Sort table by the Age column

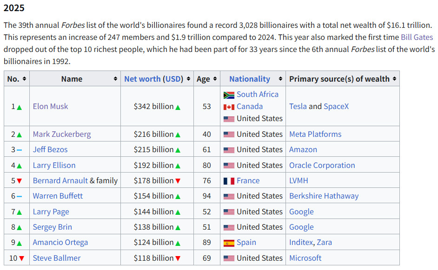click(x=215, y=79)
